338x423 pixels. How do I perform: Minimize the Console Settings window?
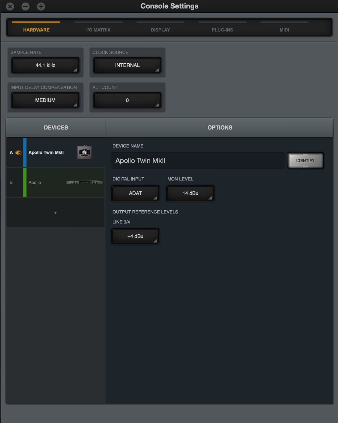tap(26, 6)
